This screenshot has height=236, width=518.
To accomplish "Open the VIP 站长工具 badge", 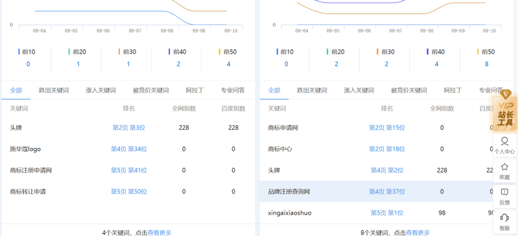I will [505, 111].
